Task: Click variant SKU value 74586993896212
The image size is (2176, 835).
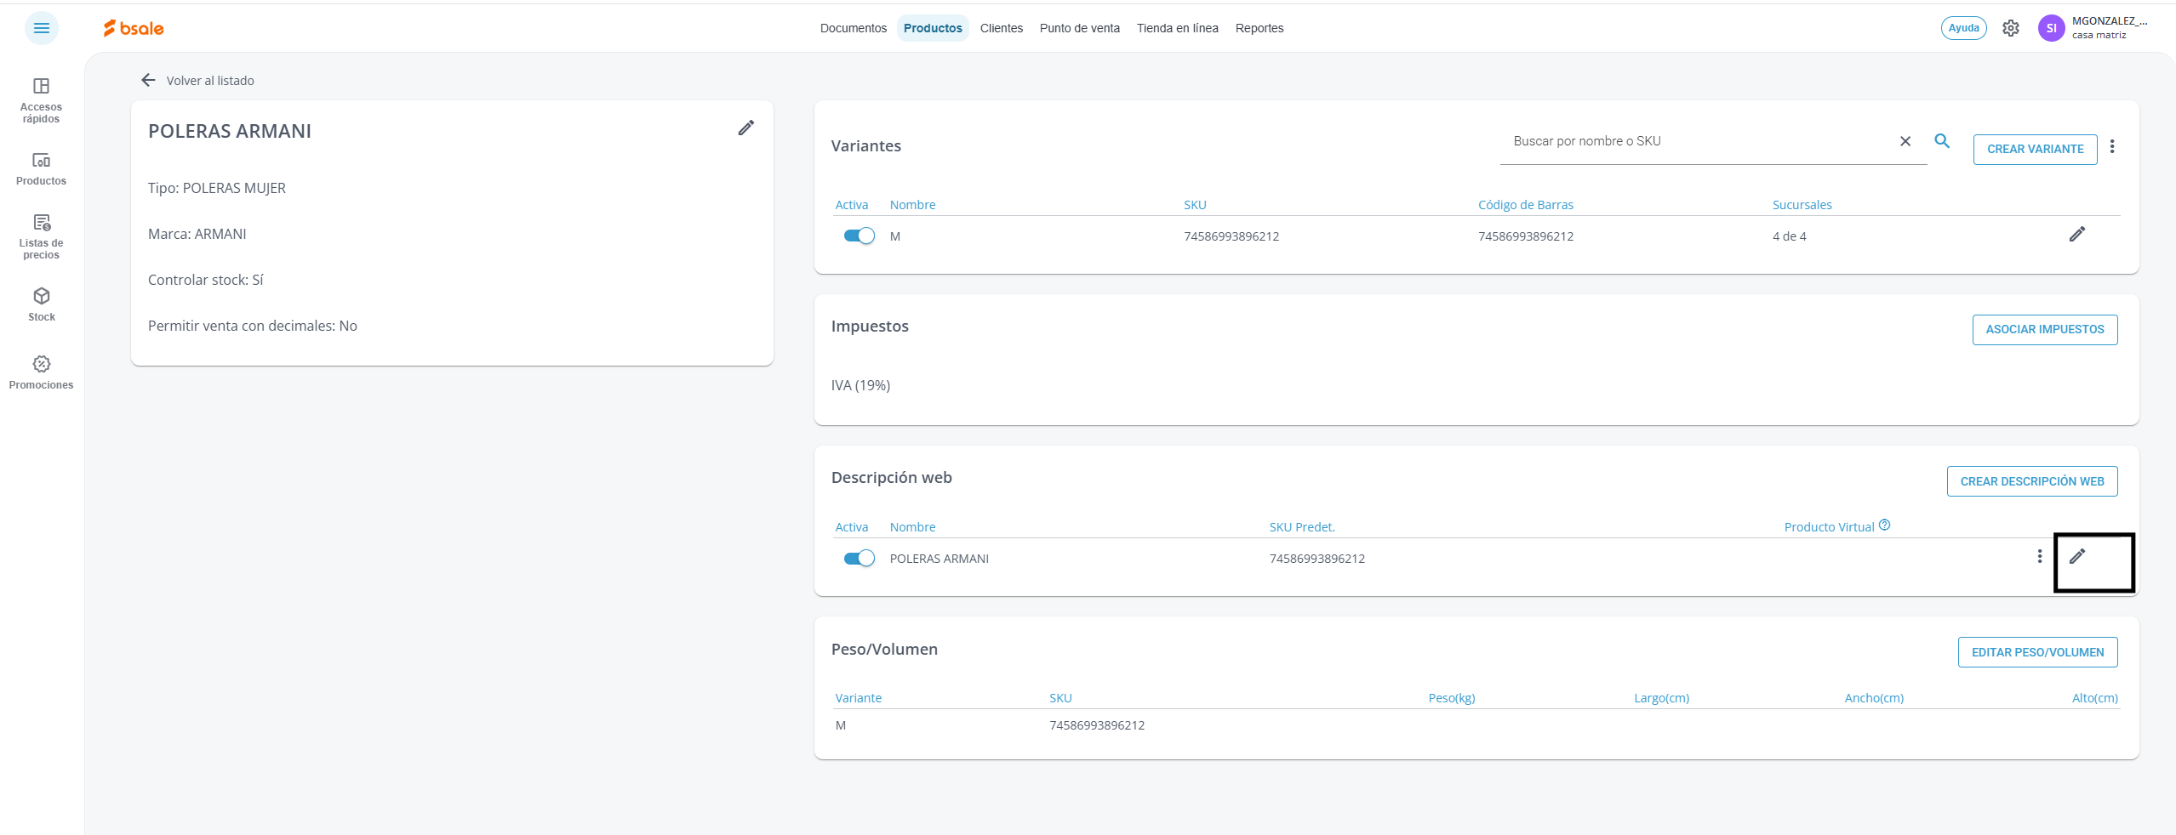Action: click(1231, 236)
